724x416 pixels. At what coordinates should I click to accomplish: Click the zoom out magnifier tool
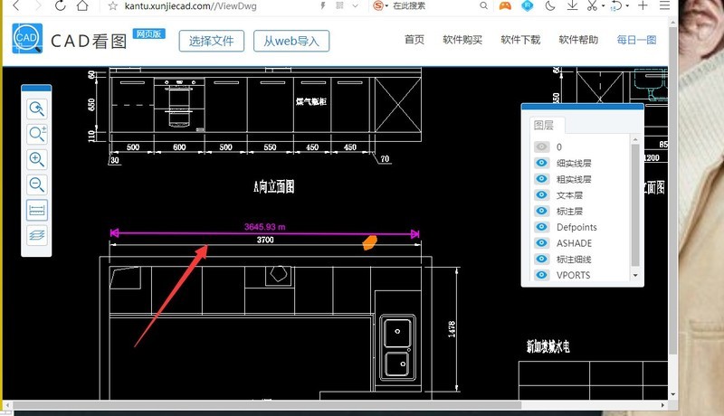pos(37,185)
